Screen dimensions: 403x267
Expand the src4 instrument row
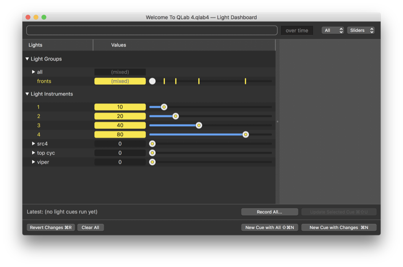click(34, 144)
